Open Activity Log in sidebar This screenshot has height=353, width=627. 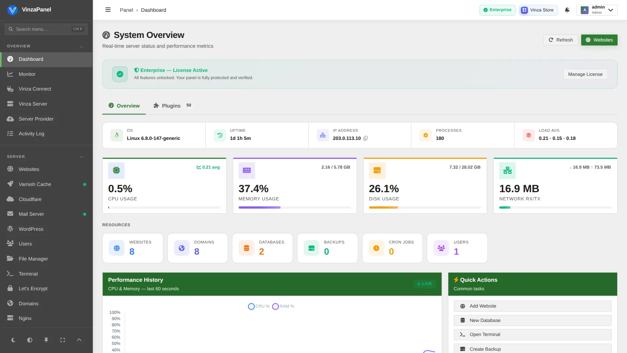46,134
